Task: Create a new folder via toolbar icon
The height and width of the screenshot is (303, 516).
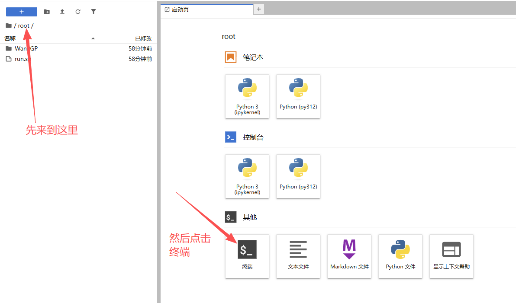Action: [47, 12]
